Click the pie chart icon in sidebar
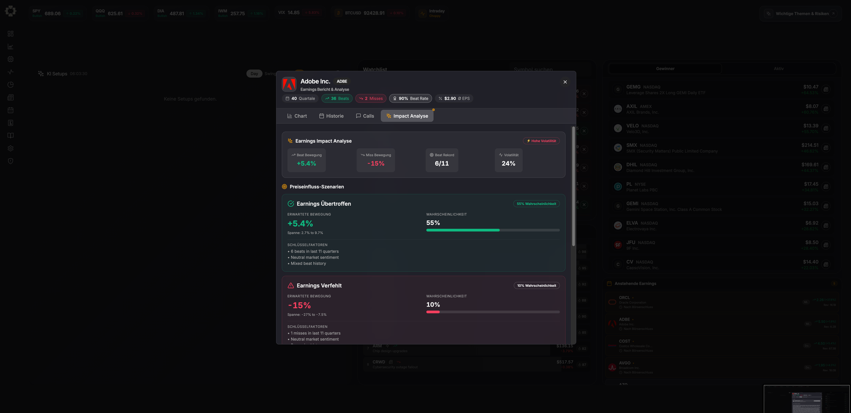The width and height of the screenshot is (851, 413). tap(11, 85)
